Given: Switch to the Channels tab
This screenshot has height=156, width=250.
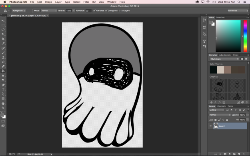Looking at the screenshot, I should pos(221,106).
